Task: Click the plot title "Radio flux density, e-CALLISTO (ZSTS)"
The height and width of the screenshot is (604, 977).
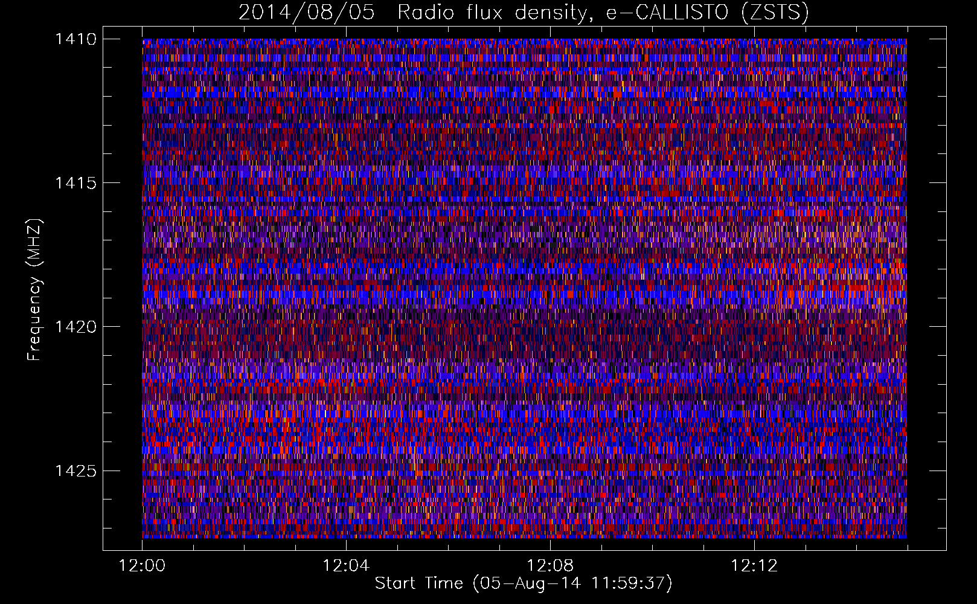Action: coord(603,12)
